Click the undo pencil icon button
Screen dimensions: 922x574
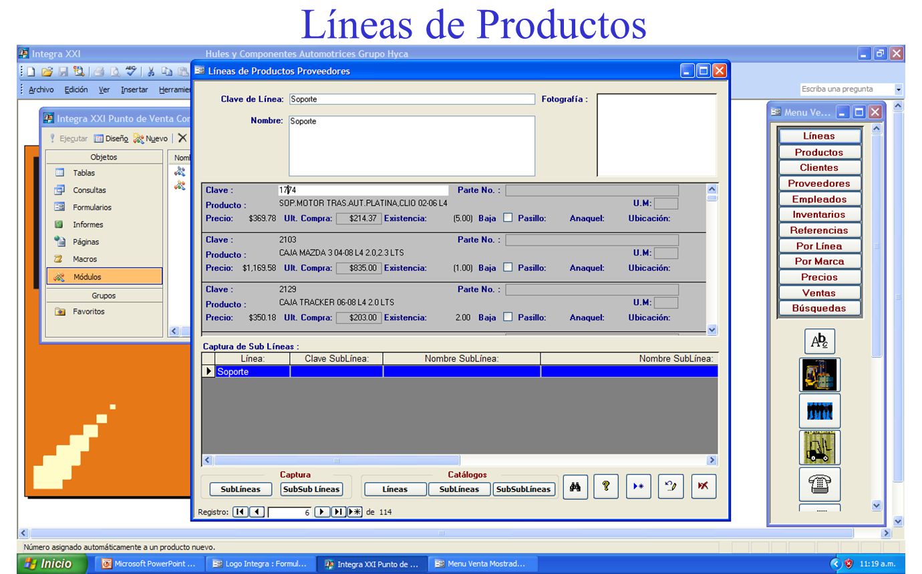pos(670,487)
